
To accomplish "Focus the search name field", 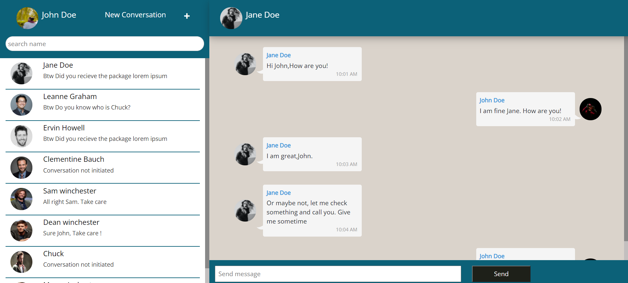I will (105, 44).
